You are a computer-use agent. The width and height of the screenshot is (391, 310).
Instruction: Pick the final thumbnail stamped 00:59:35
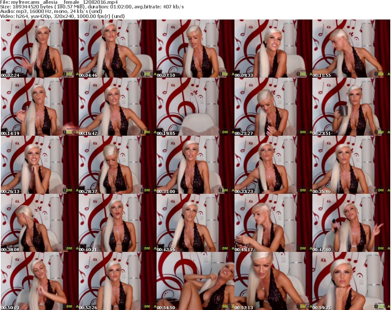point(351,281)
